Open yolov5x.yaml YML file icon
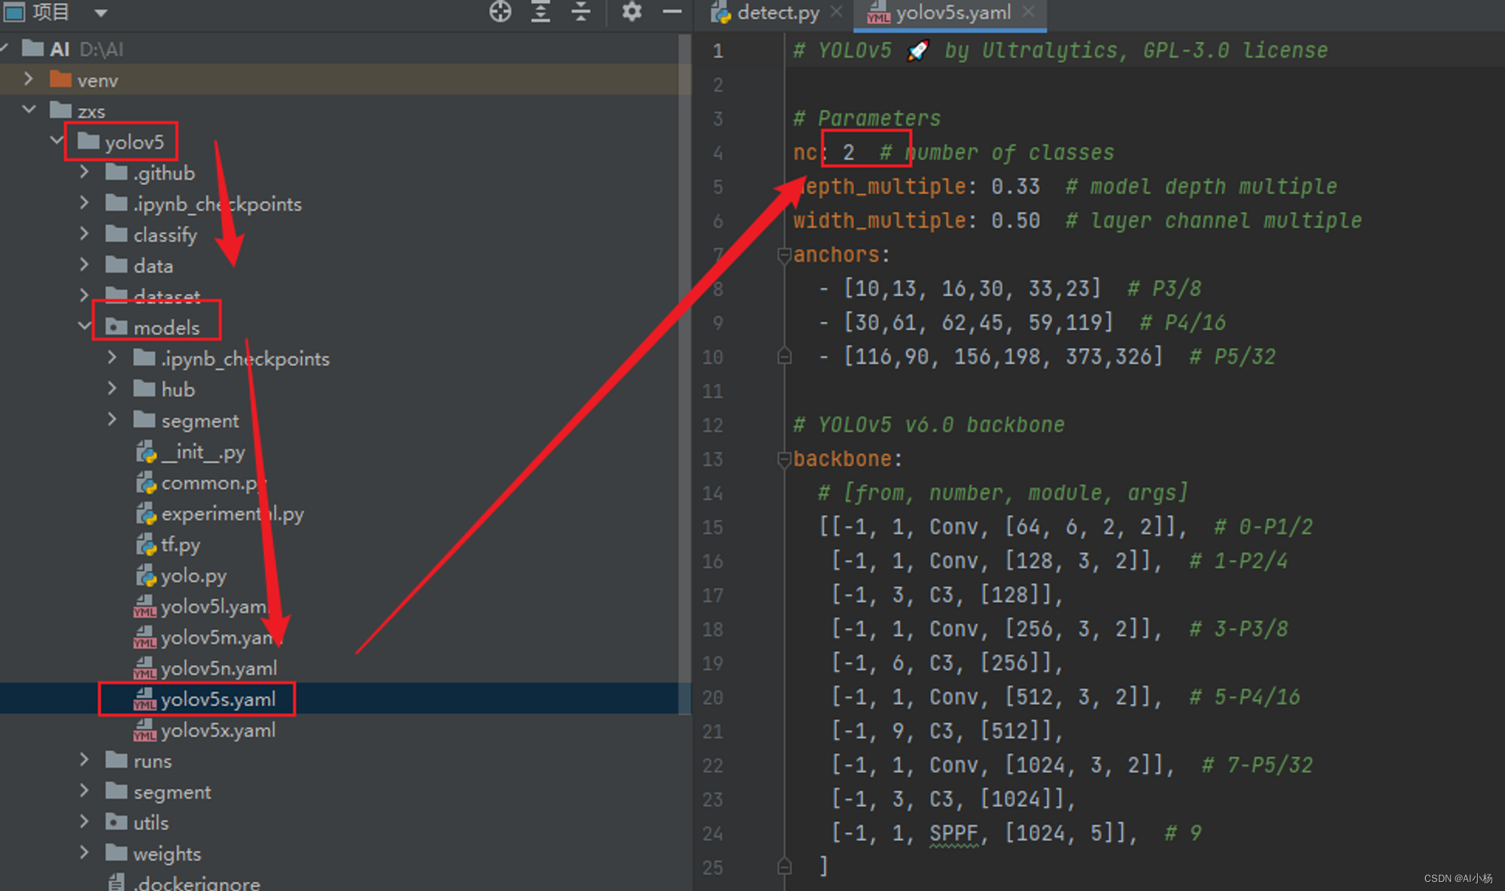The image size is (1505, 891). tap(144, 729)
